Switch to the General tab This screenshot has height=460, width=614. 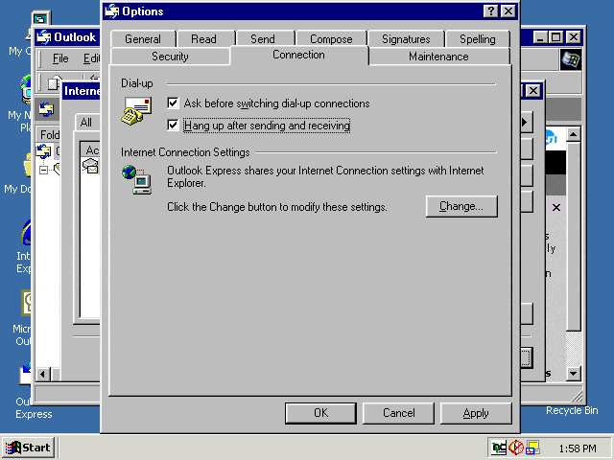pos(143,39)
